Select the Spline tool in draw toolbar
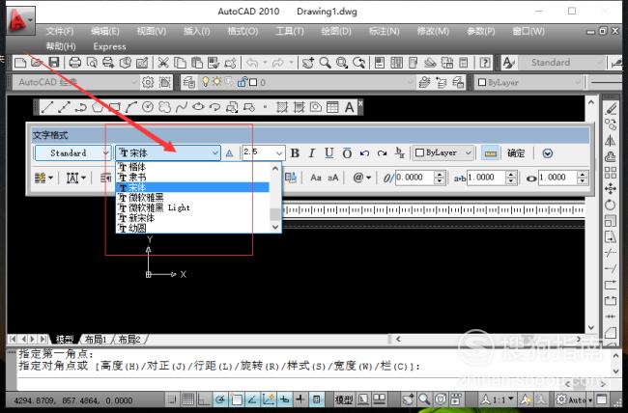Screen dimensions: 628x413 182,107
